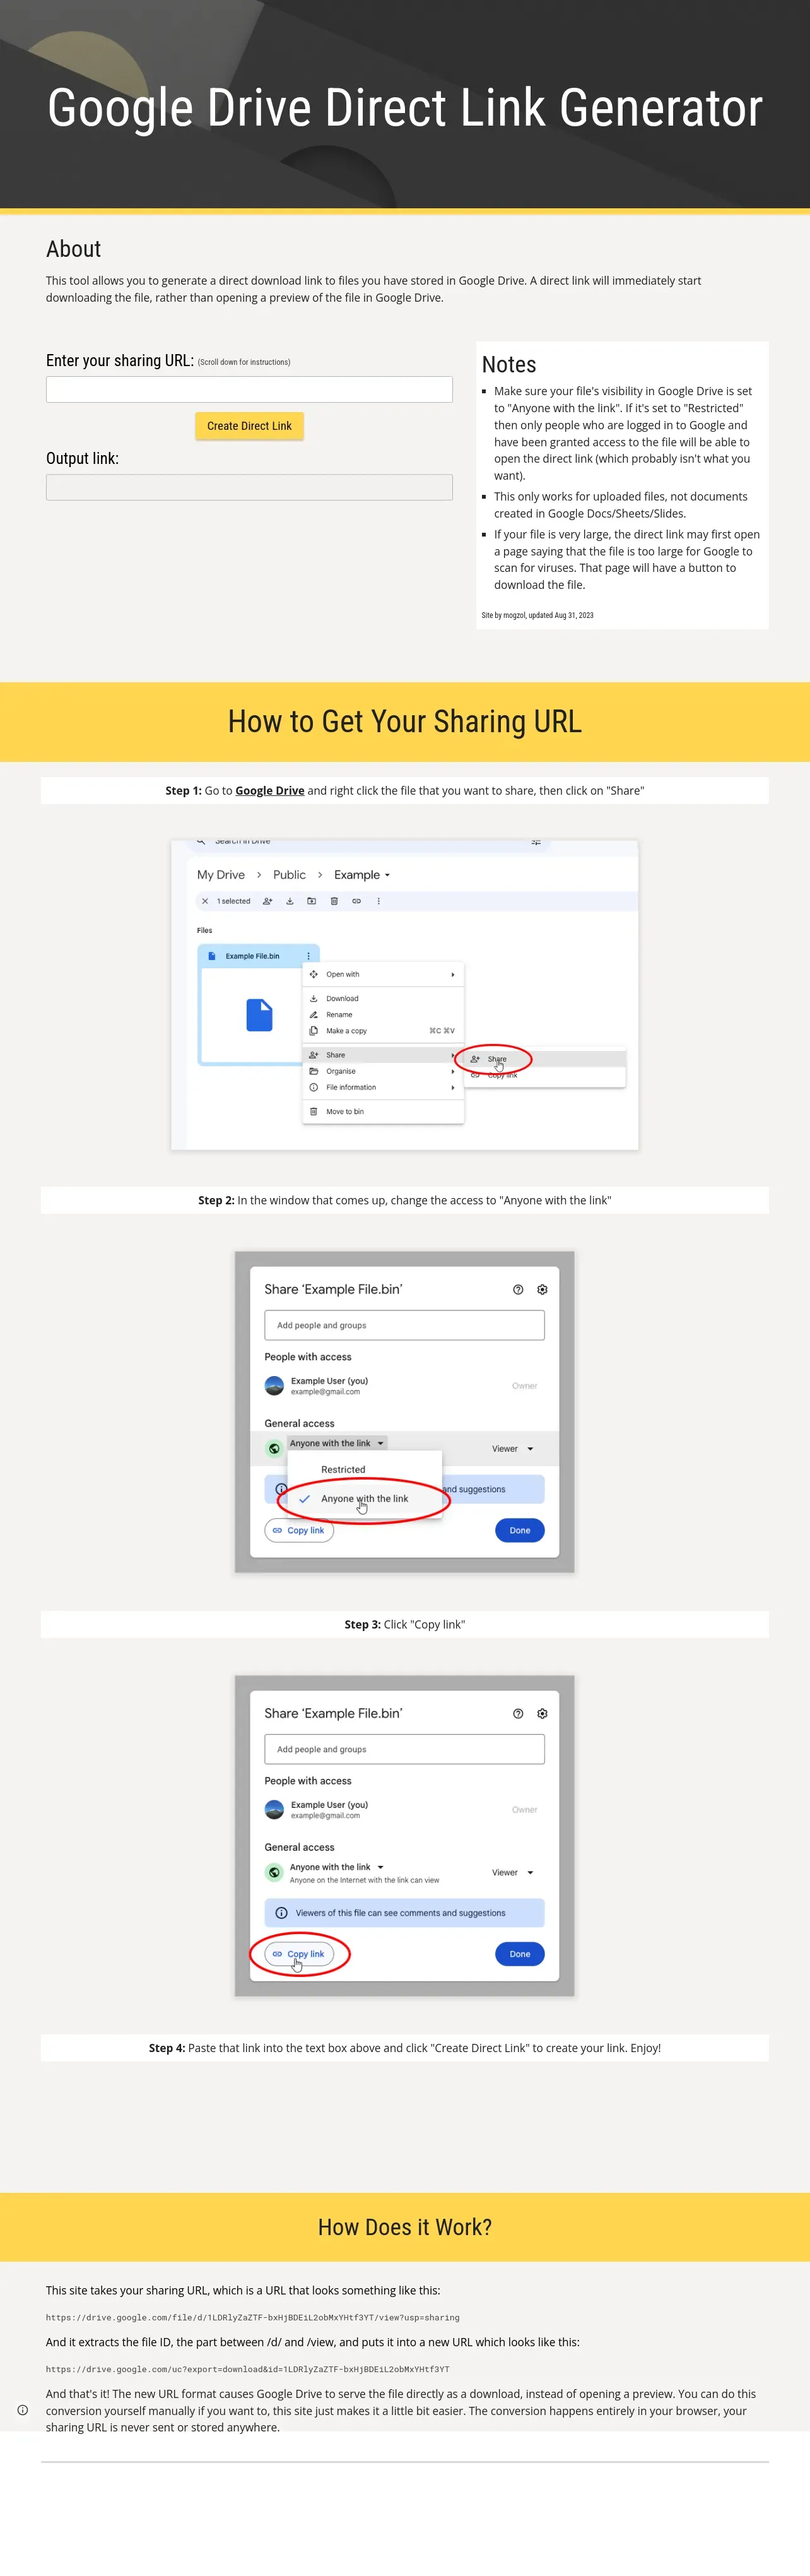Click the "Step 3:" Click "Copy link" text
The width and height of the screenshot is (810, 2576).
[405, 1624]
